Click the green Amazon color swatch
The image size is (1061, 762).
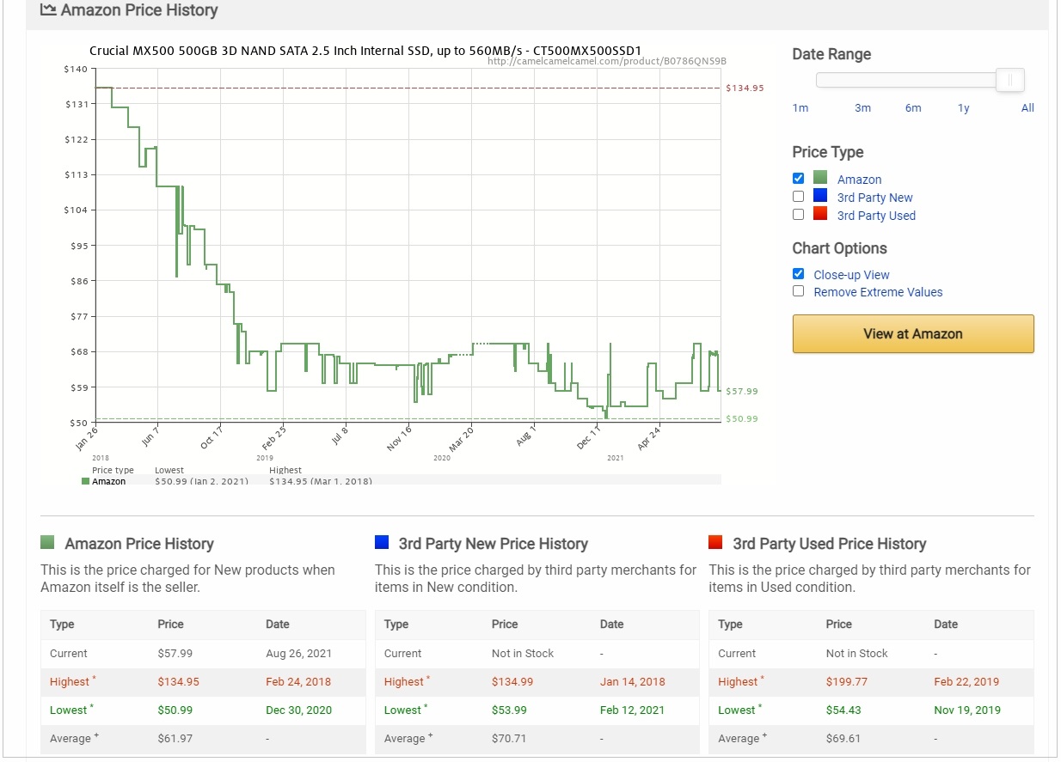coord(820,178)
